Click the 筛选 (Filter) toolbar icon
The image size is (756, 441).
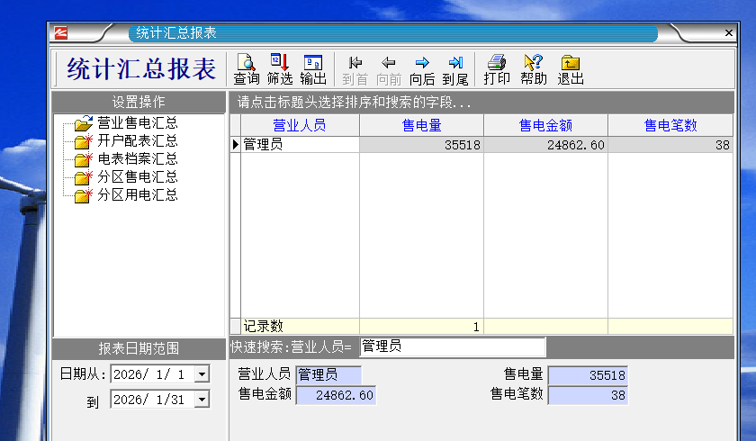point(280,69)
